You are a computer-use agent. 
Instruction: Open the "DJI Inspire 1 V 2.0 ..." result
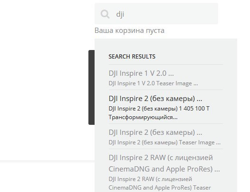point(141,73)
